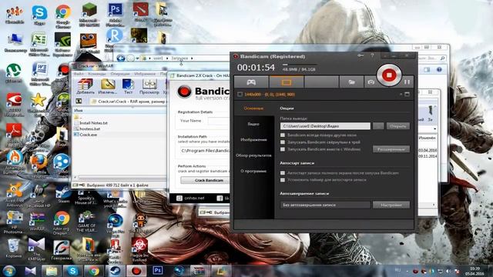The width and height of the screenshot is (493, 277).
Task: Open Plague Inc Evolved desktop shortcut
Action: [139, 249]
